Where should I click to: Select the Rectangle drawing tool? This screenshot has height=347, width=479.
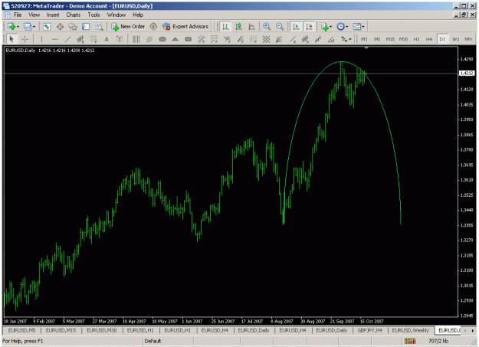[189, 39]
